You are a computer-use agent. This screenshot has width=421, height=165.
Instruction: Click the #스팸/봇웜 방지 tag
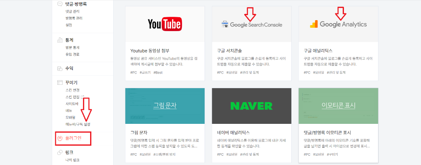point(164,155)
